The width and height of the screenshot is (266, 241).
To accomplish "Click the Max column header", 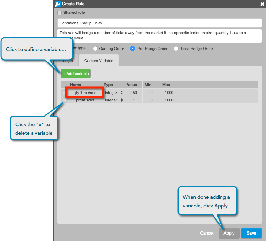I will [169, 85].
